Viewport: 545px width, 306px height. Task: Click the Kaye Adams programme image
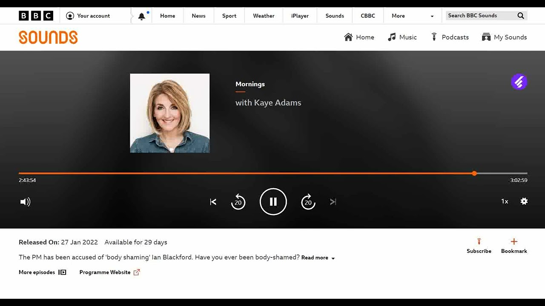click(x=169, y=113)
